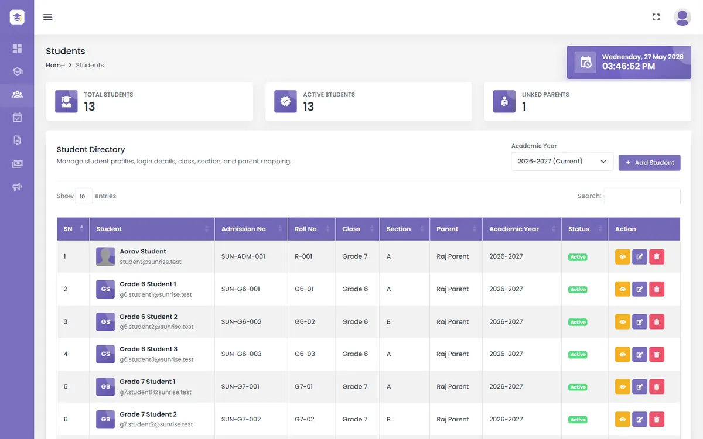
Task: Open the user profile avatar
Action: click(x=682, y=17)
